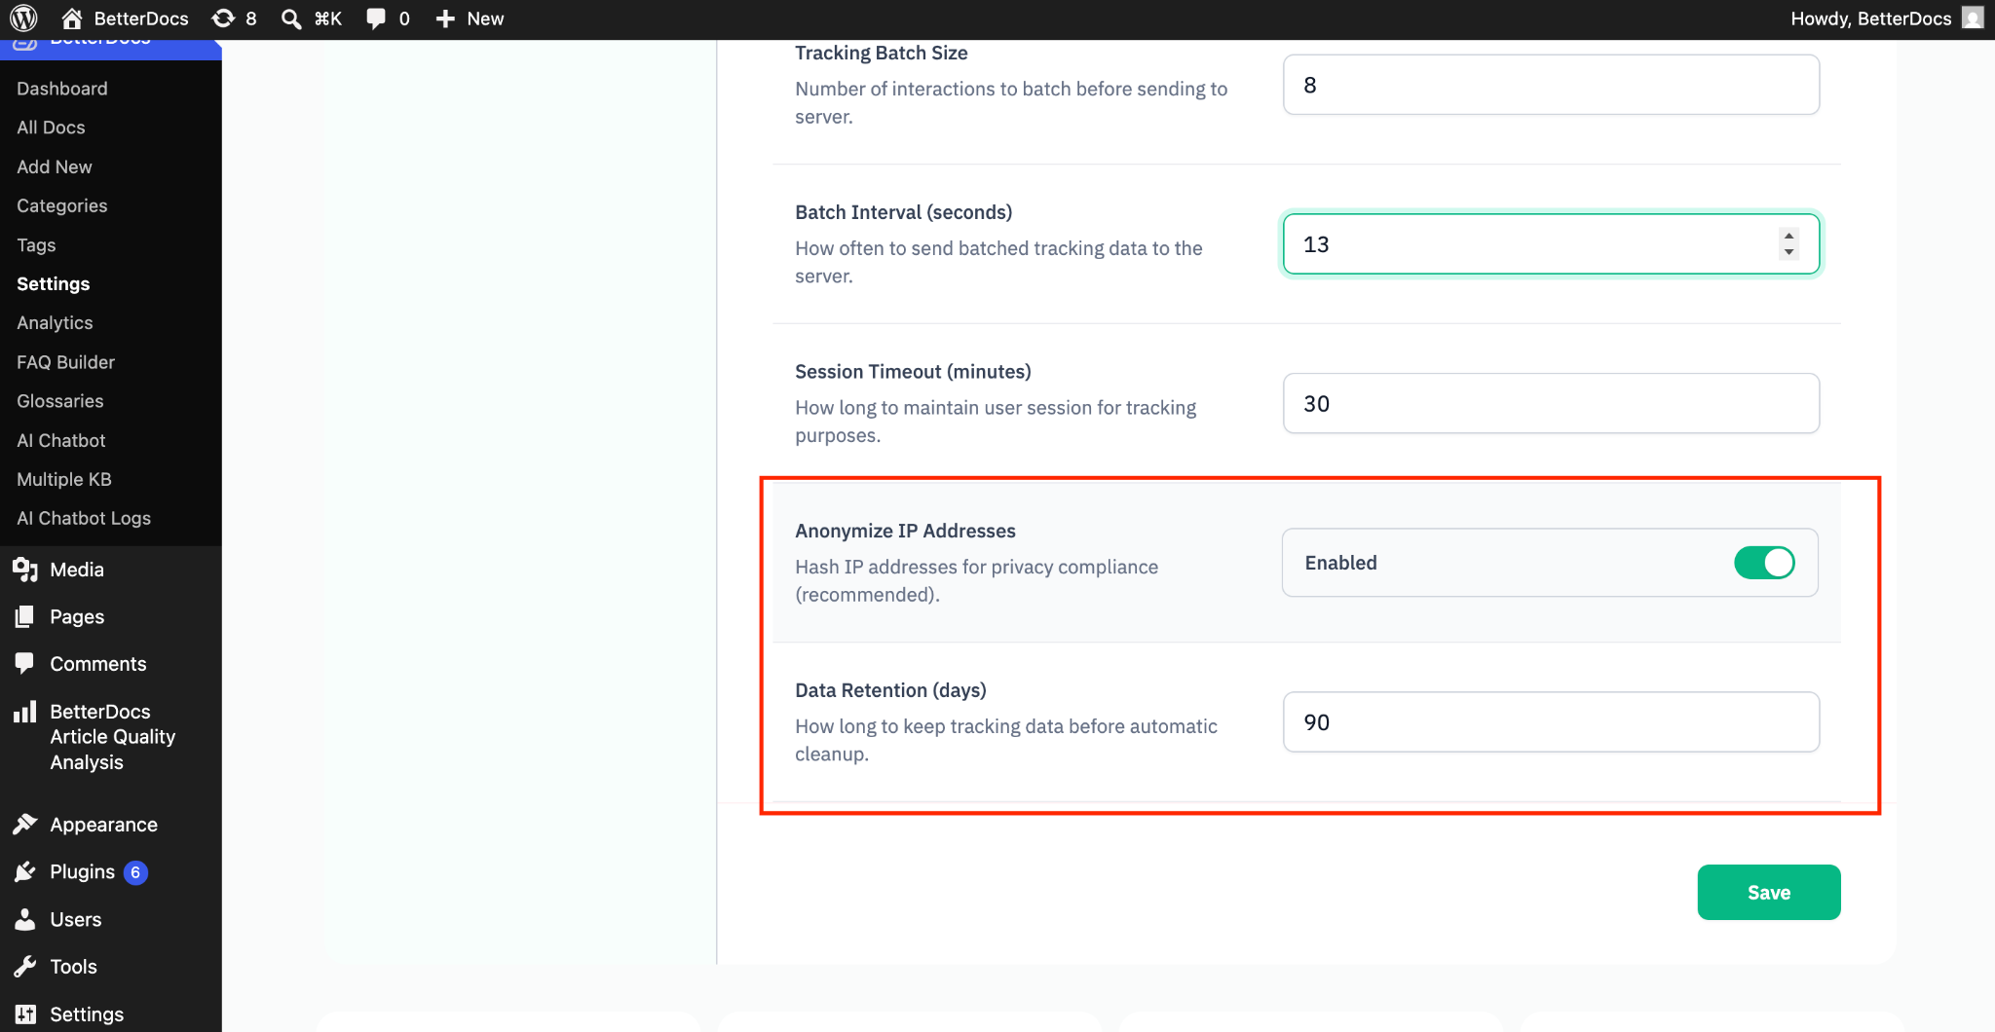Focus the Data Retention days field

point(1551,721)
